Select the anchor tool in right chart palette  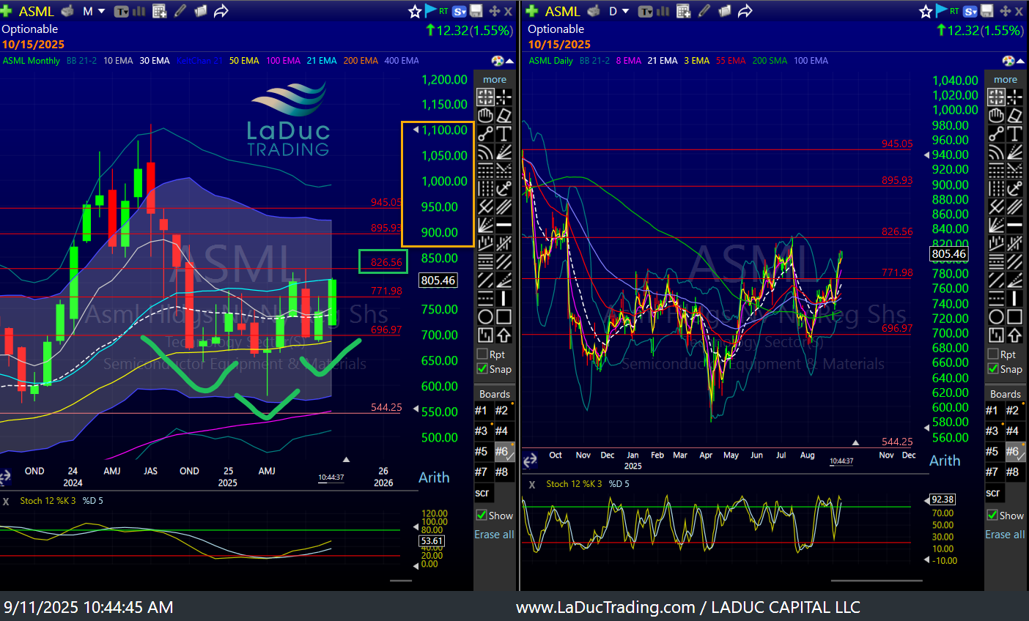point(1014,188)
